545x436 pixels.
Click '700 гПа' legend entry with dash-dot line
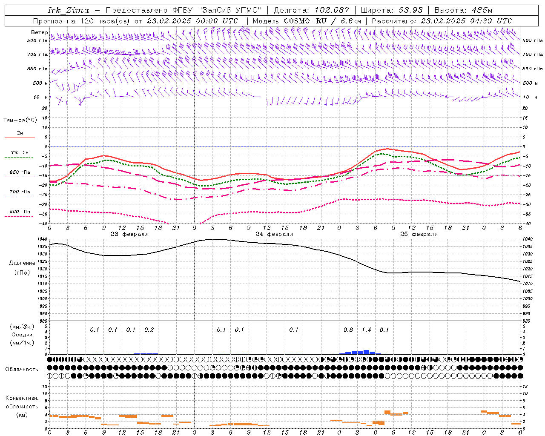pyautogui.click(x=20, y=192)
